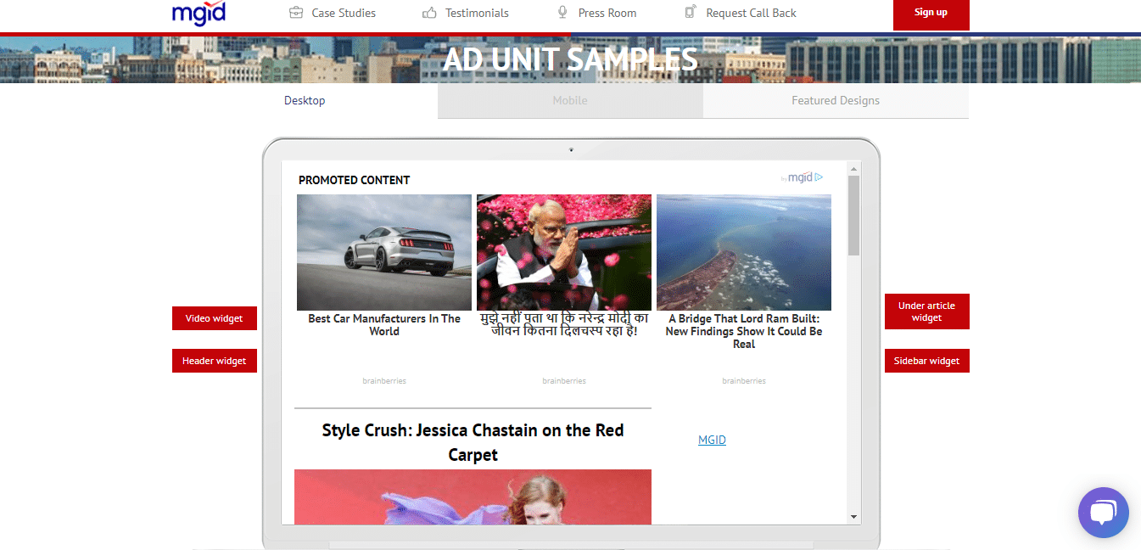
Task: Click 'Style Crush: Jessica Chastain' article title
Action: (473, 442)
